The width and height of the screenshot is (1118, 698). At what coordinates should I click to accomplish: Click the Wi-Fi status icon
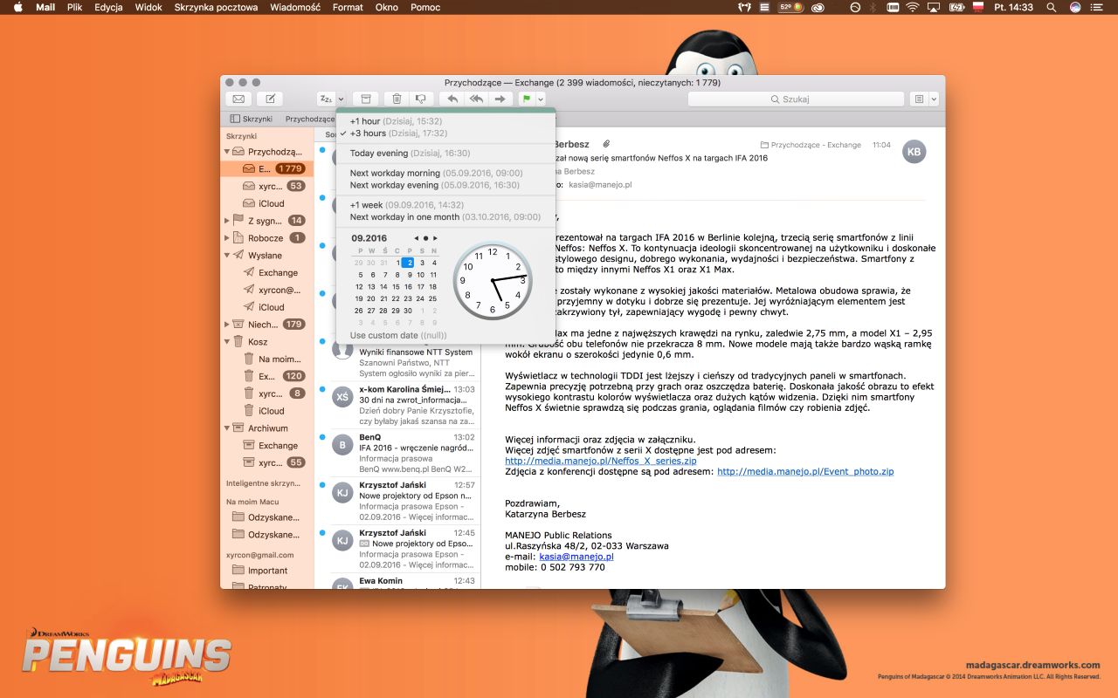click(913, 7)
